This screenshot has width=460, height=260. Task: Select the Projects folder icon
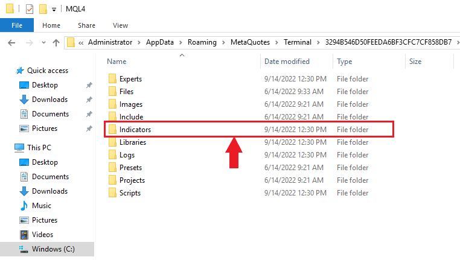(112, 180)
